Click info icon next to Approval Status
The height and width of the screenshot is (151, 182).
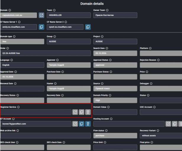click(110, 60)
